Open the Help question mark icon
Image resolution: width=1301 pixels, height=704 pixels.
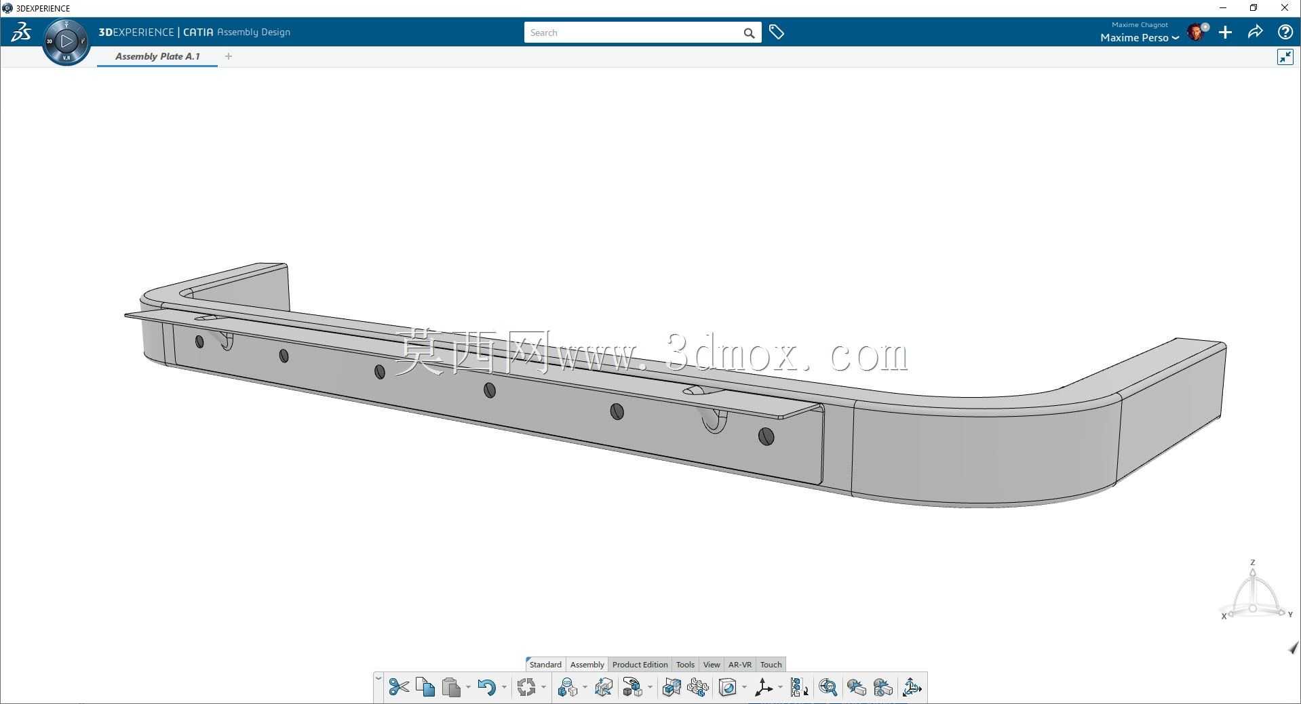point(1285,32)
